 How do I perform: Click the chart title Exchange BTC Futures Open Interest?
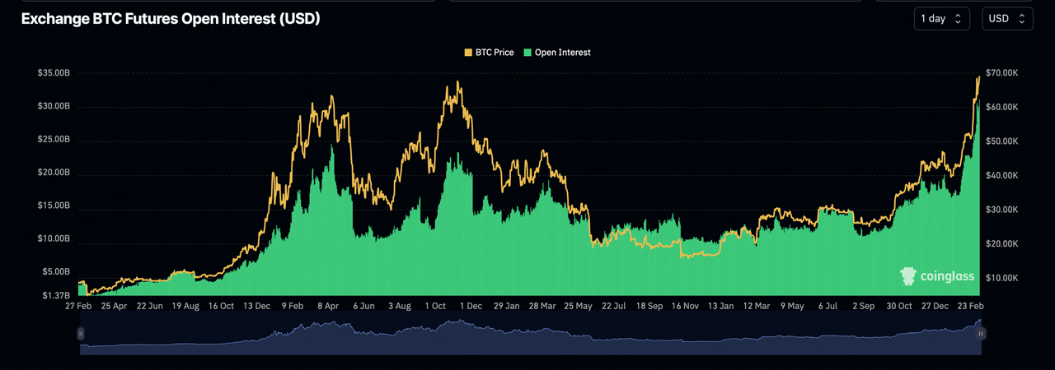pos(171,18)
